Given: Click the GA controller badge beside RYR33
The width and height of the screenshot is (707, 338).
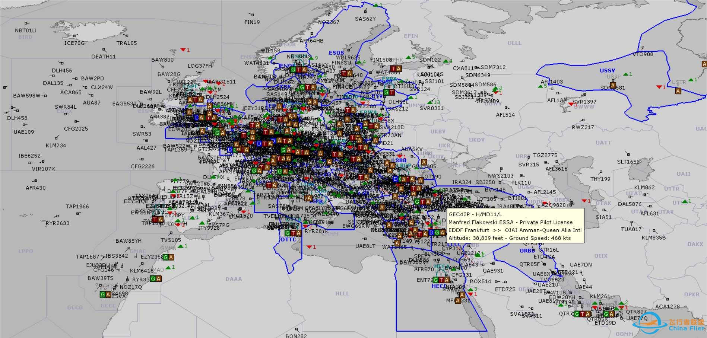Looking at the screenshot, I should pyautogui.click(x=156, y=278).
